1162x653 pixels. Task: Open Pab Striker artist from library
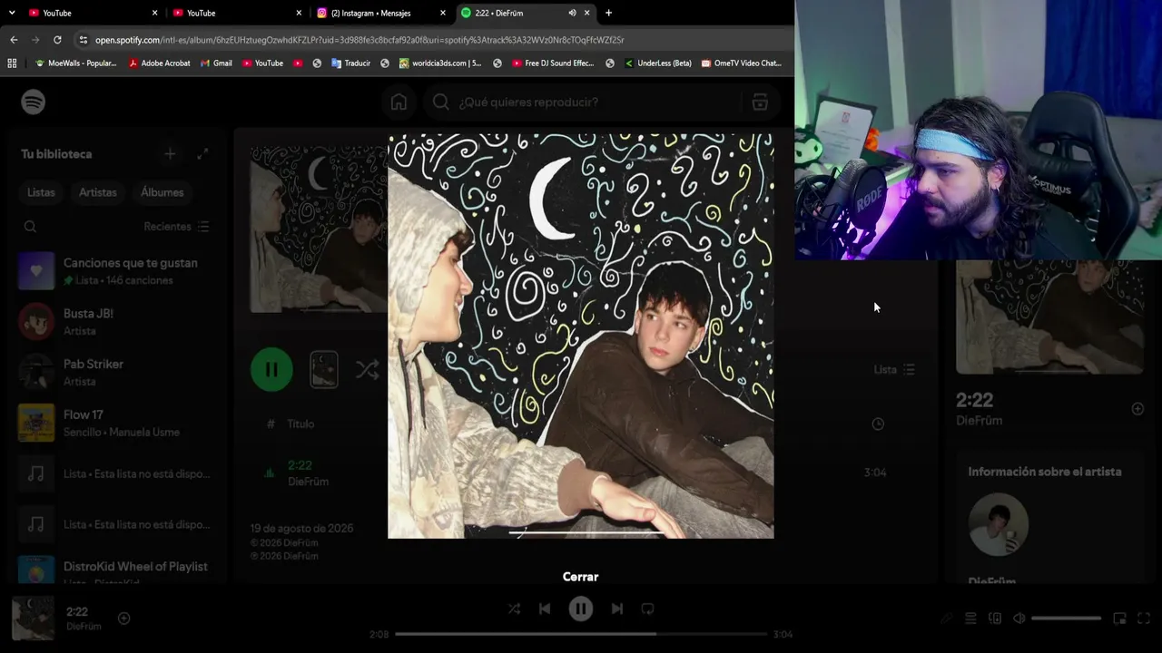pyautogui.click(x=116, y=373)
